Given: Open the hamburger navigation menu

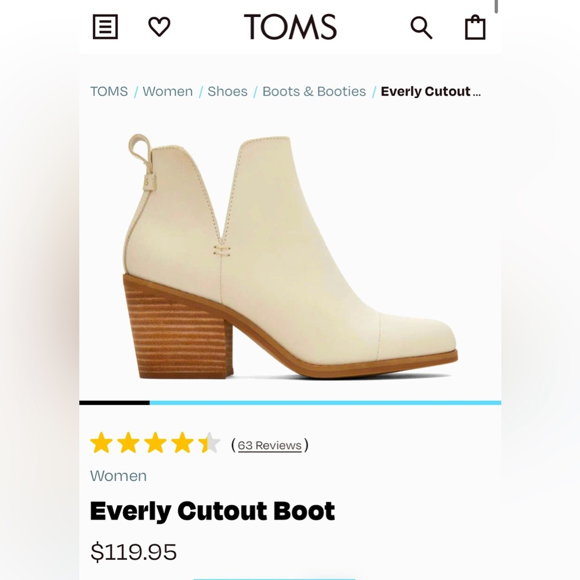Looking at the screenshot, I should (x=105, y=26).
